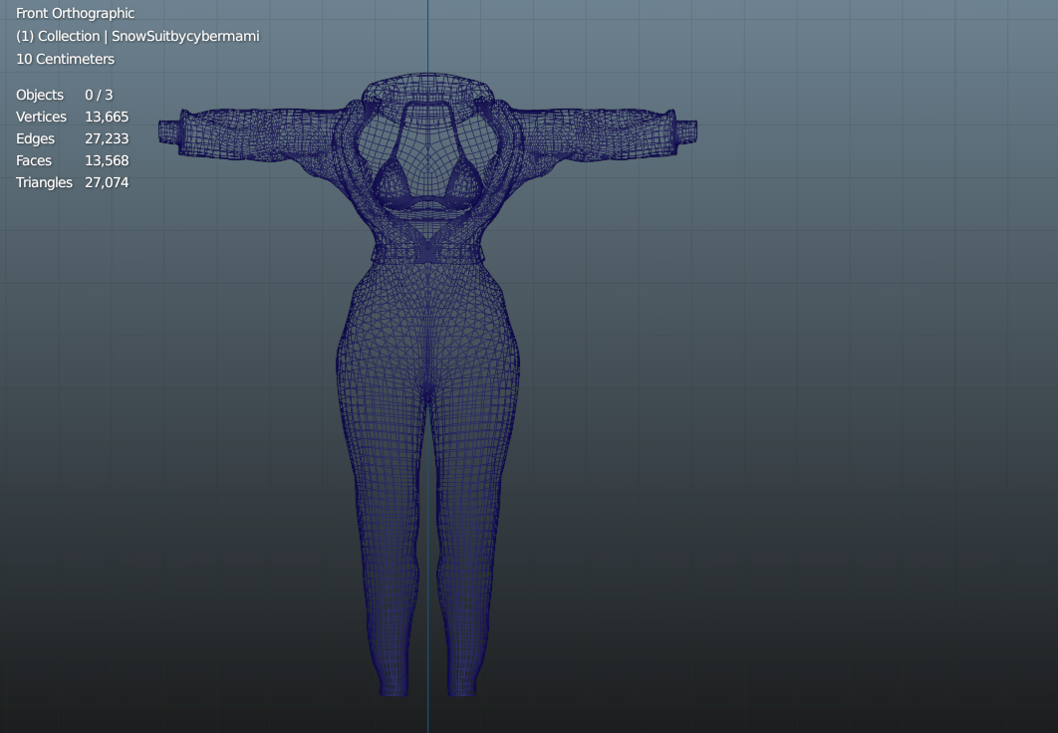This screenshot has height=733, width=1058.
Task: Click the left bikini top cup mesh
Action: (393, 180)
